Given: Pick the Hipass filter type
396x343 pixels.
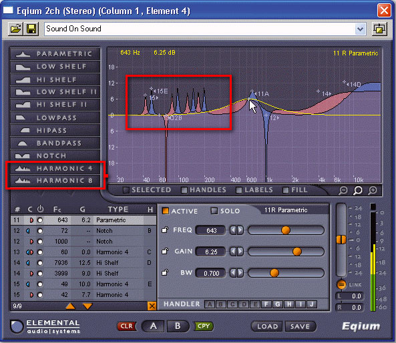Looking at the screenshot, I should pyautogui.click(x=55, y=130).
